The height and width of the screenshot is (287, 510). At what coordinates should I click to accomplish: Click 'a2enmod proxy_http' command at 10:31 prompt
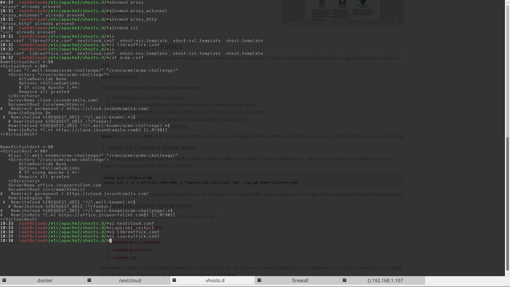point(133,20)
